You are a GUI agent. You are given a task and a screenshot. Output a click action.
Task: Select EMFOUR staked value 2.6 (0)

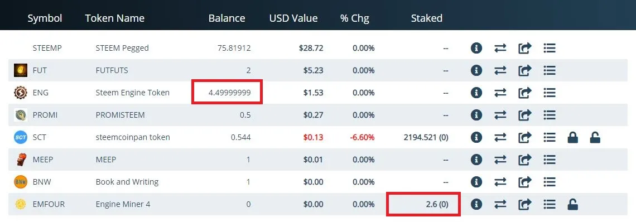pos(437,204)
